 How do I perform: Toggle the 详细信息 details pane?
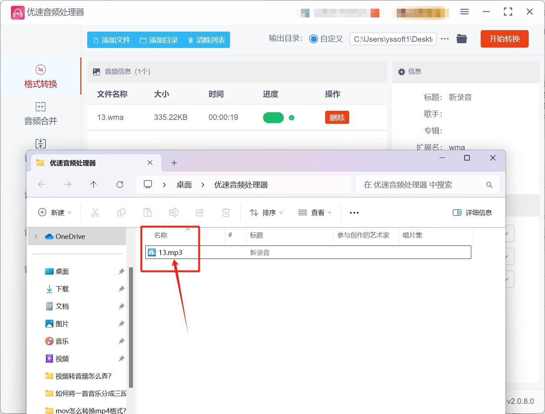click(472, 212)
